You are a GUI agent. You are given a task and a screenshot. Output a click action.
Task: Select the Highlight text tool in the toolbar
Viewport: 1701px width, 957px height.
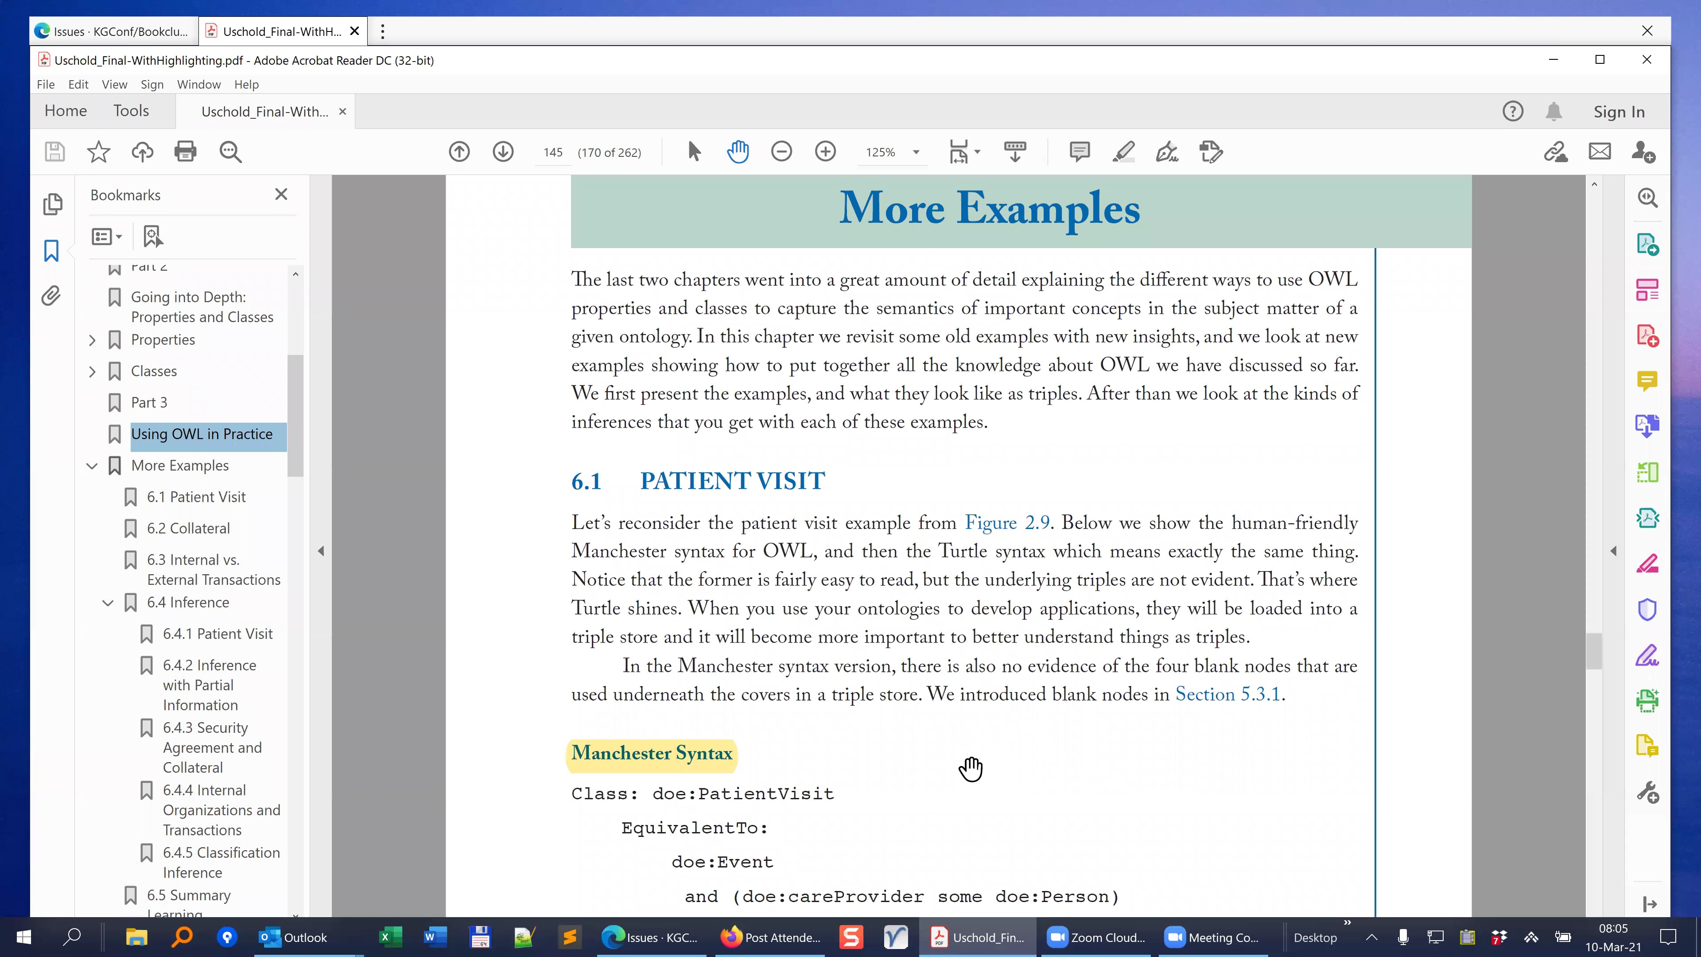point(1123,152)
